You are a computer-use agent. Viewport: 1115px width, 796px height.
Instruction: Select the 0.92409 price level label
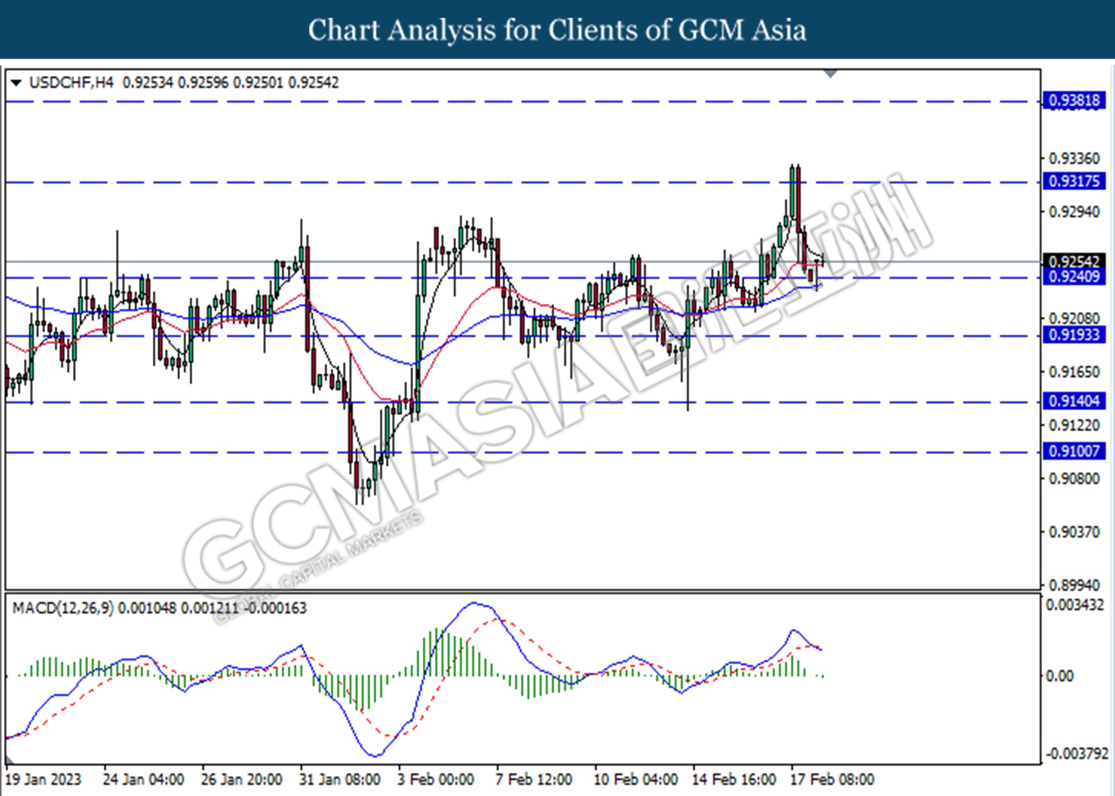(x=1074, y=276)
